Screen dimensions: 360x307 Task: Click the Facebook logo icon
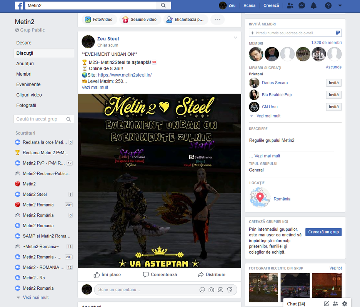point(19,5)
